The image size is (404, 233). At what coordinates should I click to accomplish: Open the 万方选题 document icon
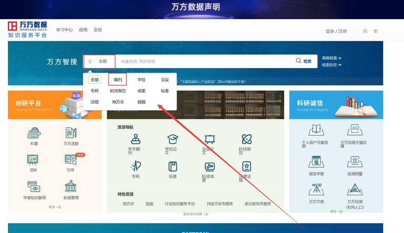(x=71, y=133)
